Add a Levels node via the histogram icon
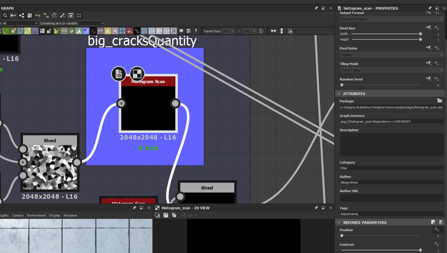The image size is (447, 253). [x=79, y=31]
